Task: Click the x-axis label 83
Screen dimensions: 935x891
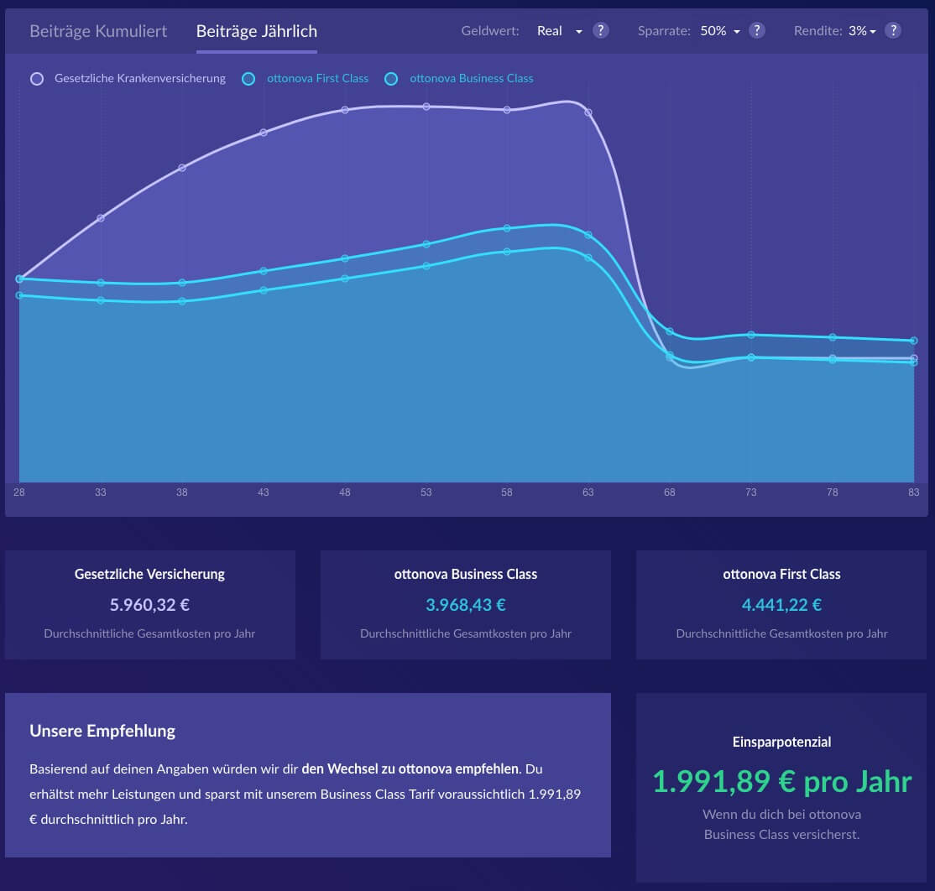Action: (913, 492)
